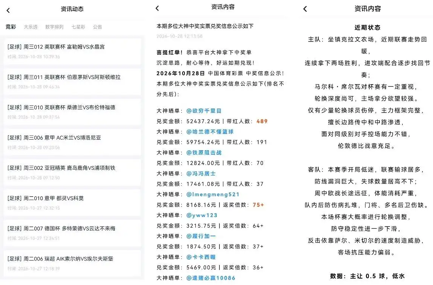Image resolution: width=433 pixels, height=285 pixels.
Task: Click the 近期状态 heading
Action: tap(367, 27)
